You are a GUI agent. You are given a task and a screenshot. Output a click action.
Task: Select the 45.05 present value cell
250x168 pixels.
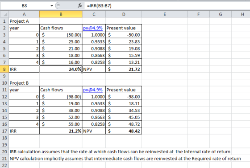tap(124, 117)
